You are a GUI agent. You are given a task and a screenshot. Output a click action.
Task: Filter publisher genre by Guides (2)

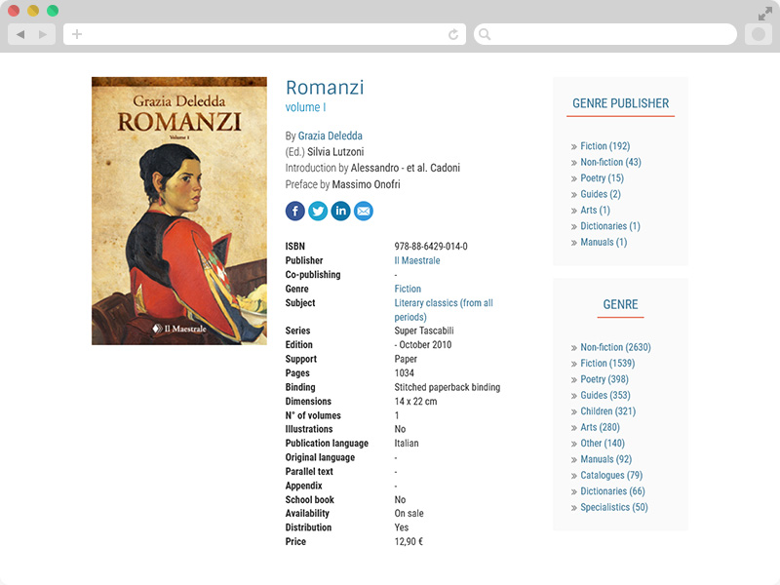click(601, 194)
